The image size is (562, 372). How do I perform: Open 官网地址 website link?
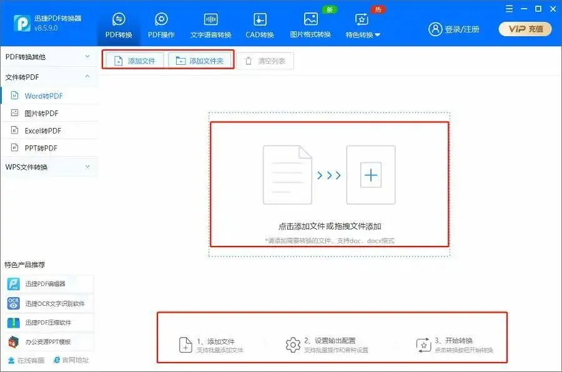click(x=71, y=360)
